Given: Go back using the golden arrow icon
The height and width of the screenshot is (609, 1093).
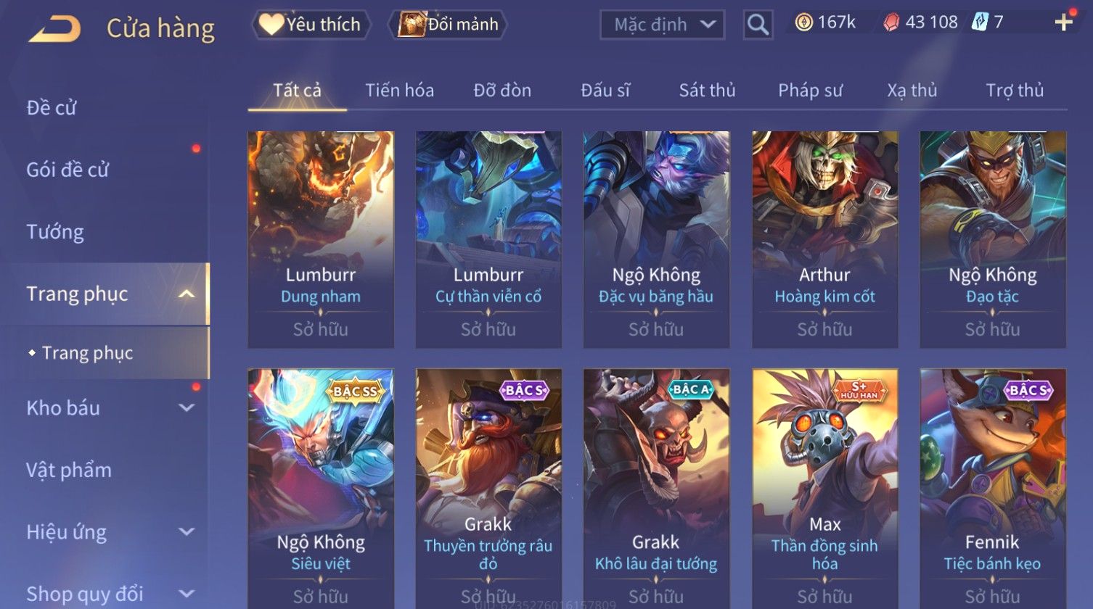Looking at the screenshot, I should pyautogui.click(x=54, y=29).
